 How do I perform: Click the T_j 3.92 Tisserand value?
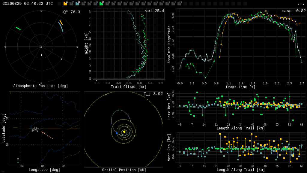(x=153, y=94)
